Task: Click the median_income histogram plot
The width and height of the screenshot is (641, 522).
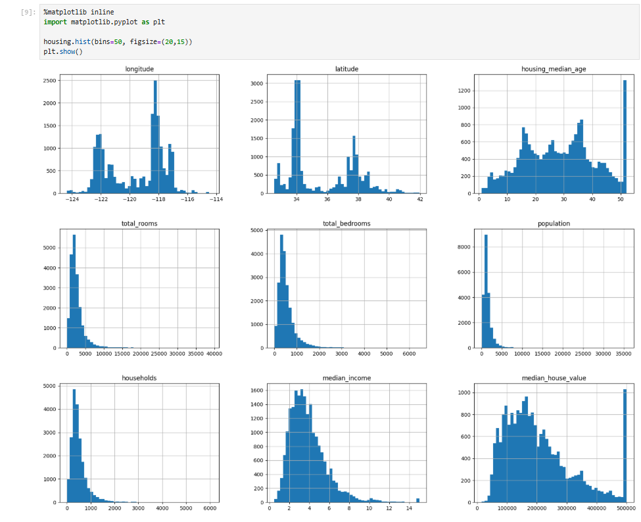Action: click(x=346, y=443)
